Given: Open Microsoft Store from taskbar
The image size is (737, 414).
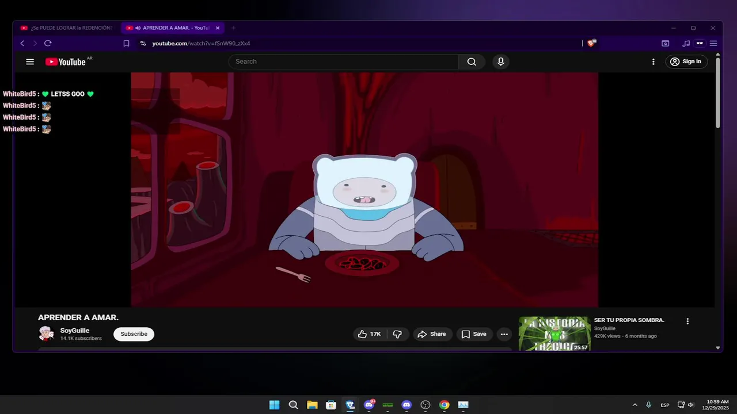Looking at the screenshot, I should [331, 405].
